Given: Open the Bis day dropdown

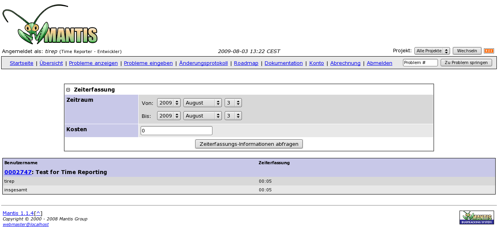Looking at the screenshot, I should [233, 116].
